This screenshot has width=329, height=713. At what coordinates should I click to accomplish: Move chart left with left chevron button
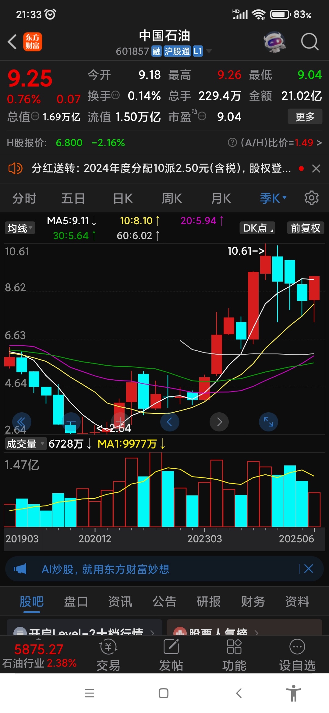click(170, 422)
